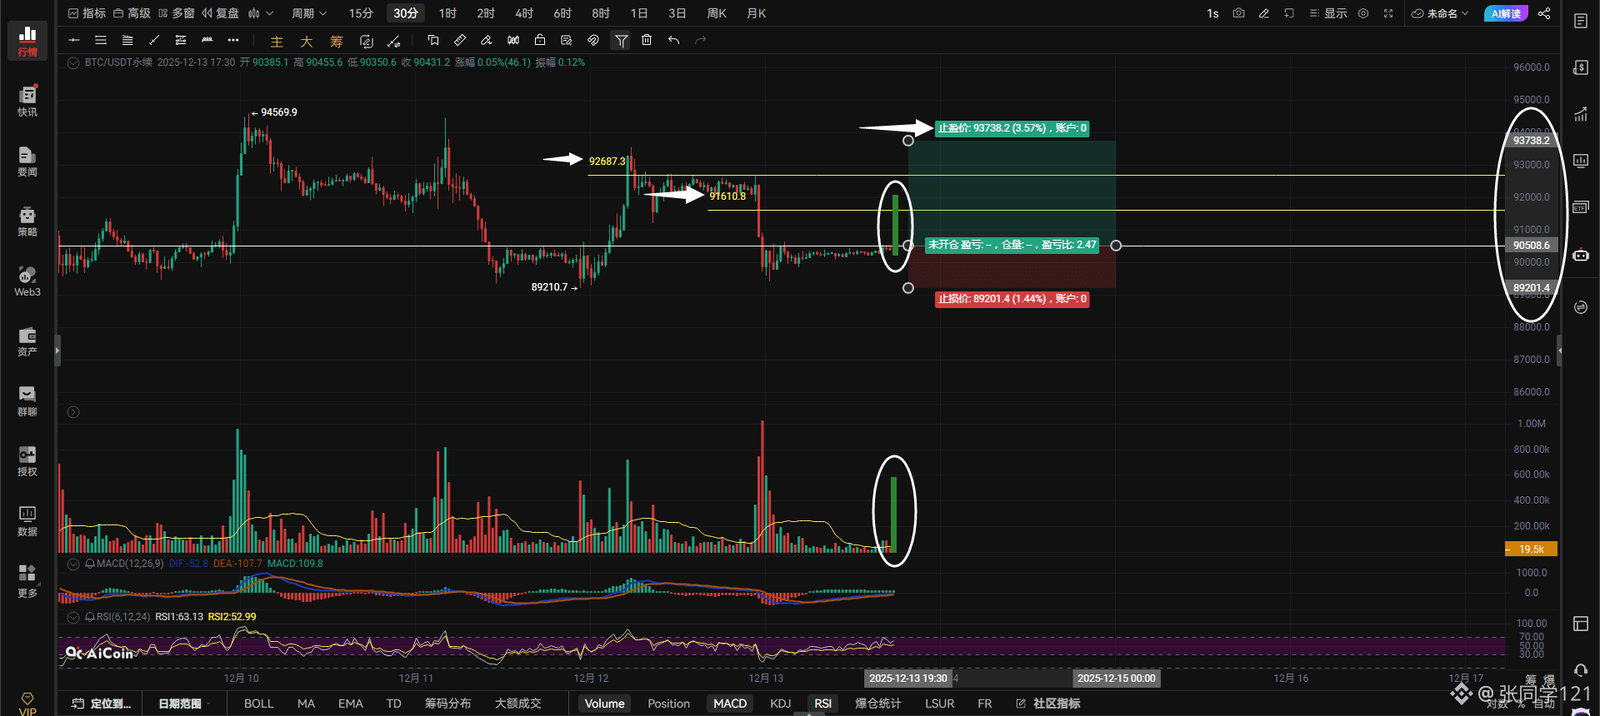Click the screenshot camera icon
This screenshot has width=1600, height=716.
click(1238, 13)
